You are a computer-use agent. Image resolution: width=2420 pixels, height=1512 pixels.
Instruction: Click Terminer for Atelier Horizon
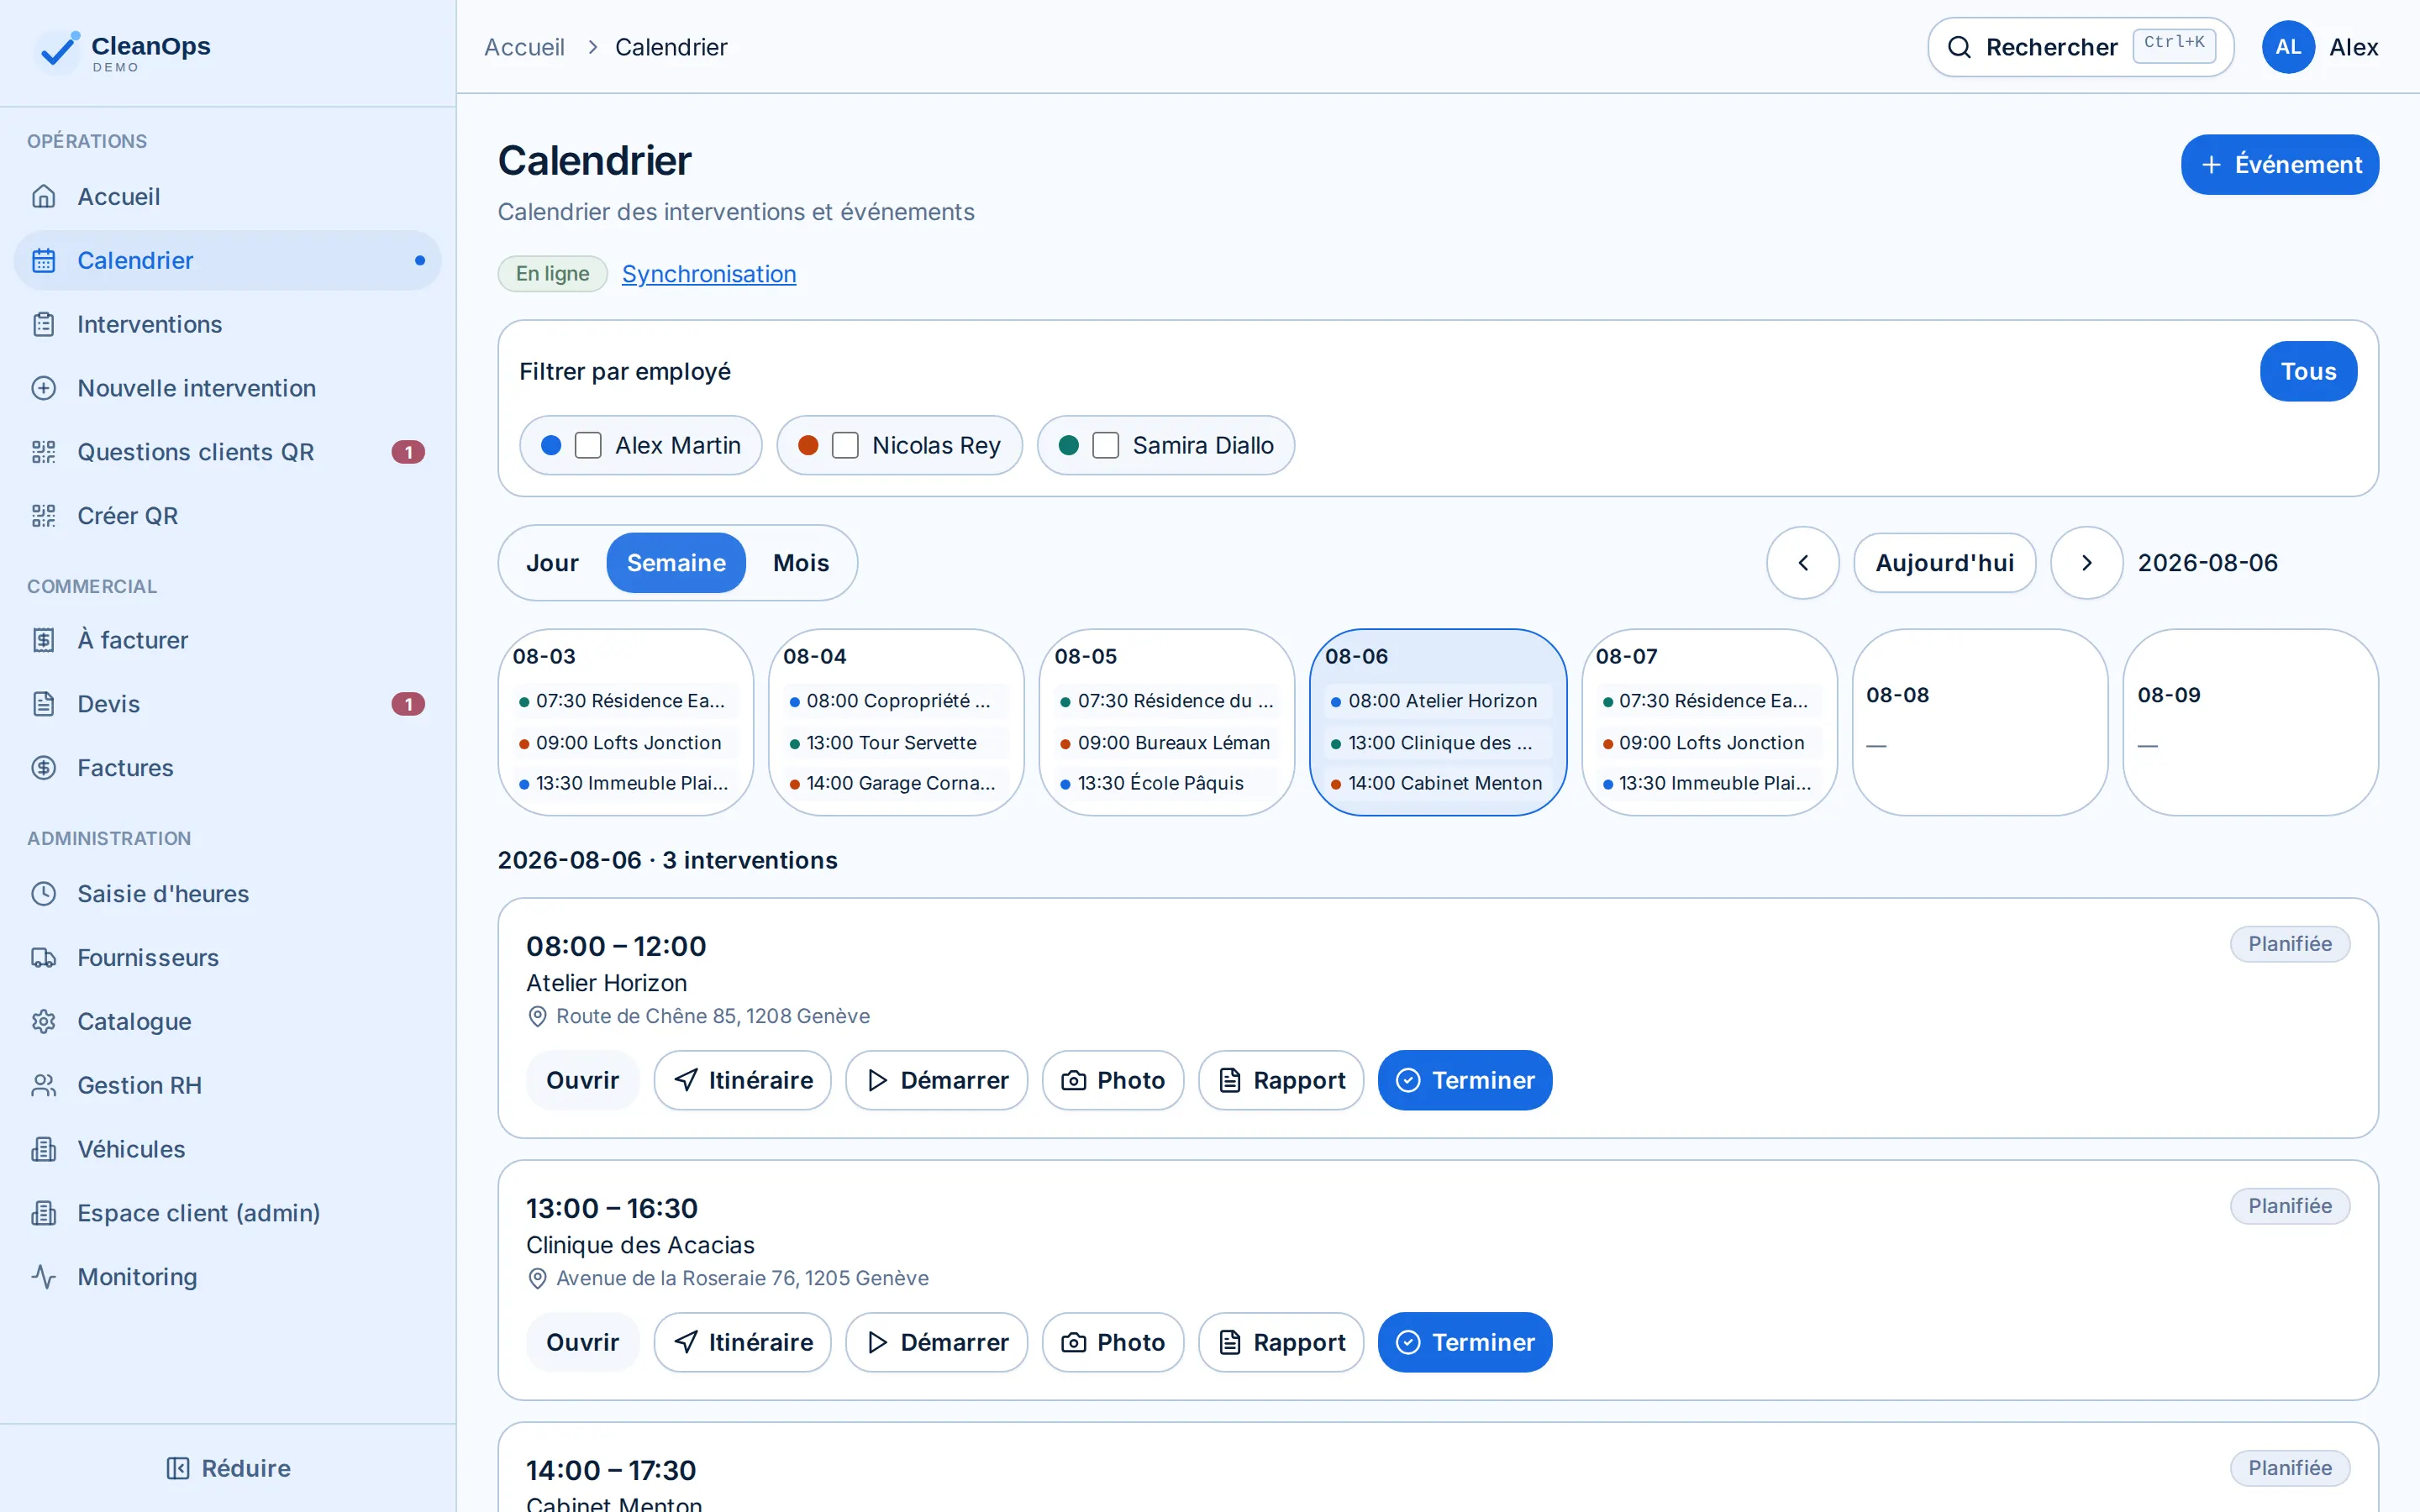(1465, 1081)
